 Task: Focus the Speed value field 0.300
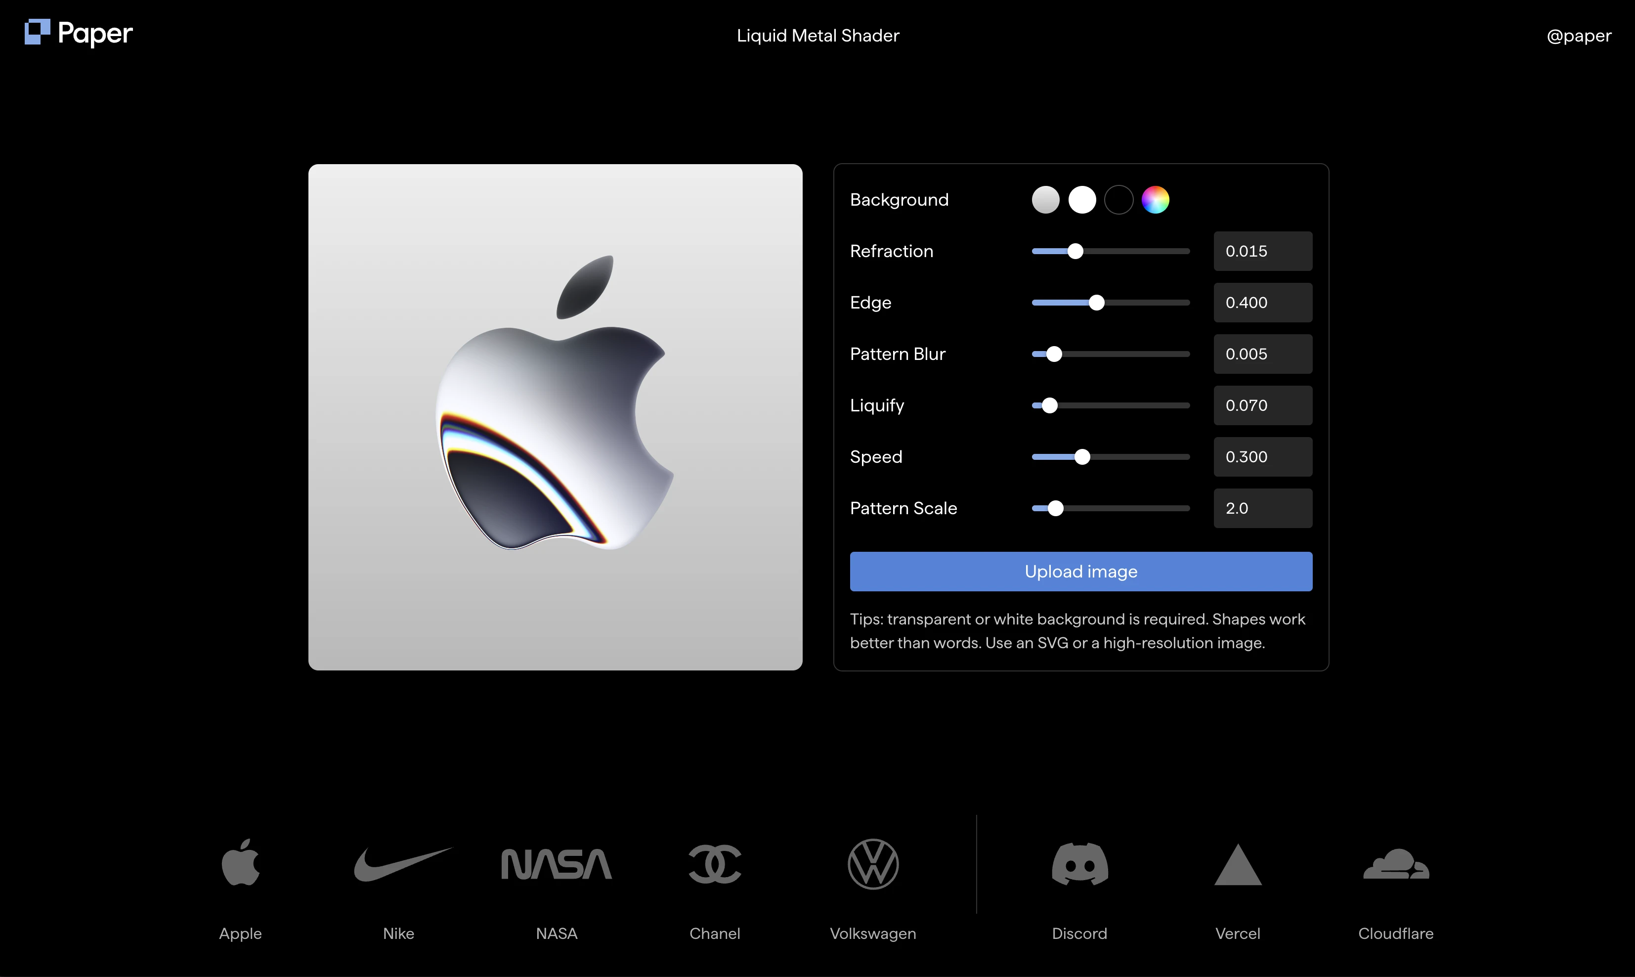(1263, 456)
